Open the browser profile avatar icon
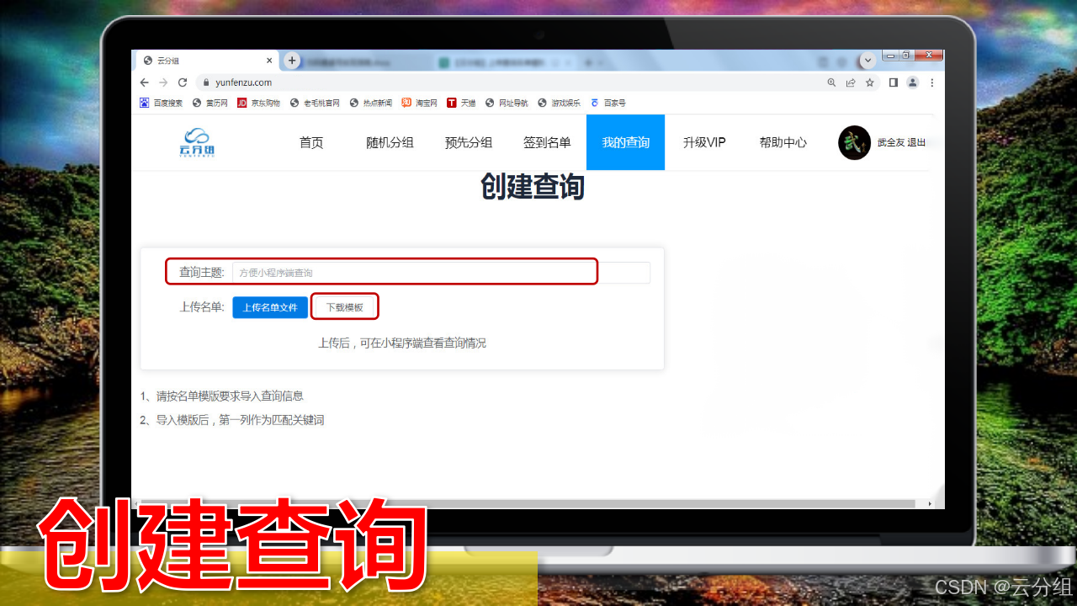The image size is (1077, 606). (x=912, y=82)
